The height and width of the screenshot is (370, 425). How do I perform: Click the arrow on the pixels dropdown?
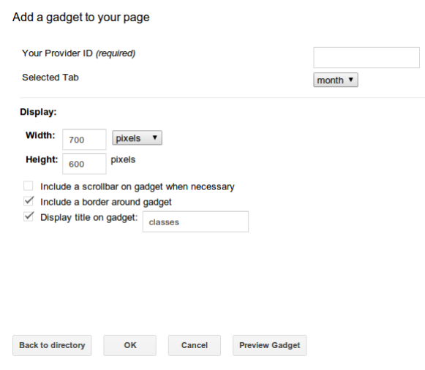(x=155, y=137)
